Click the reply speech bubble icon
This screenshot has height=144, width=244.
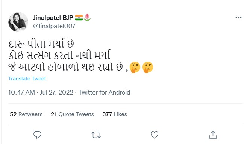click(37, 135)
